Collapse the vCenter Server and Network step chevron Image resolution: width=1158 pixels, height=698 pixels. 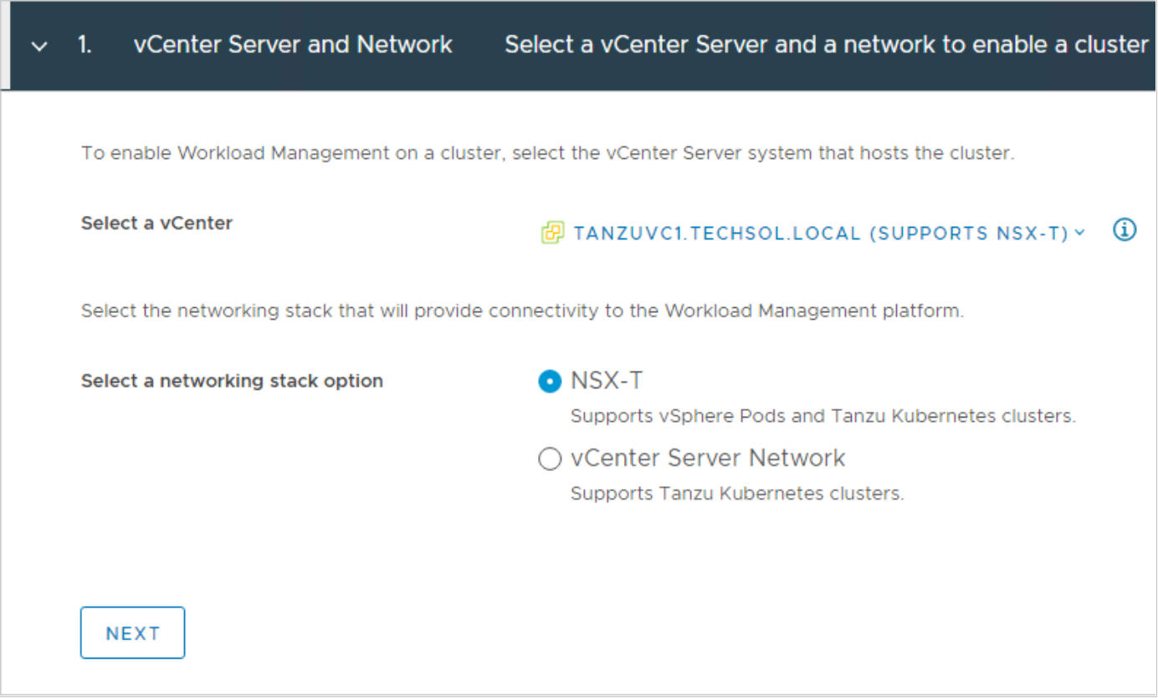[x=39, y=47]
